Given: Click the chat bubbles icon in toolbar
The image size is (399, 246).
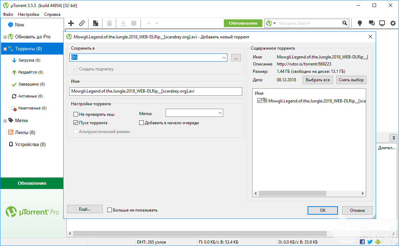Looking at the screenshot, I should pyautogui.click(x=371, y=23).
